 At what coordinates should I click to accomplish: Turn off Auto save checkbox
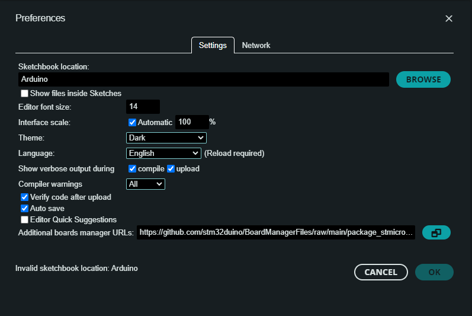pos(24,209)
